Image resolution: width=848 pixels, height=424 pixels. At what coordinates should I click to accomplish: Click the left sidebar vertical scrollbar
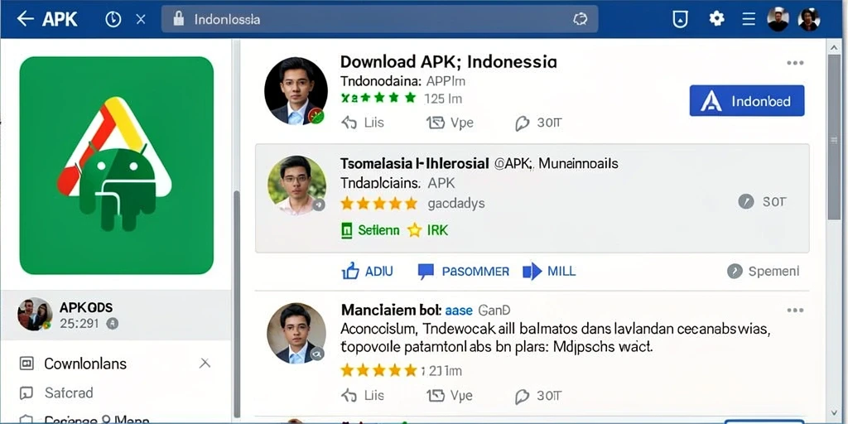[236, 304]
